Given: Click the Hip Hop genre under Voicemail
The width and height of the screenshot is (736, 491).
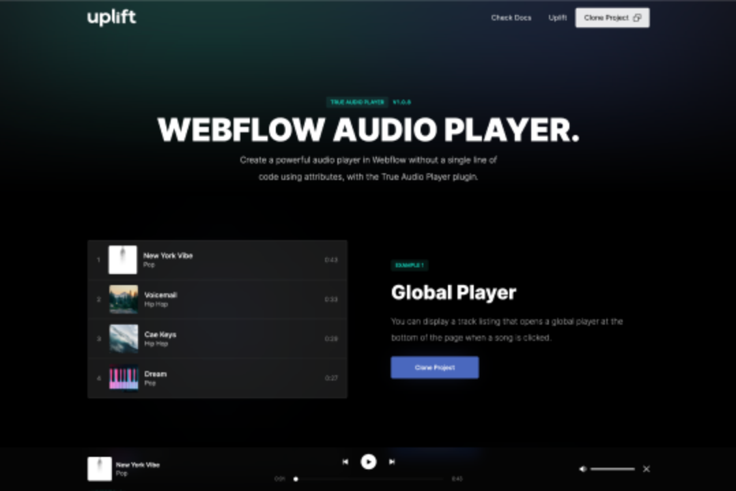Looking at the screenshot, I should click(156, 304).
